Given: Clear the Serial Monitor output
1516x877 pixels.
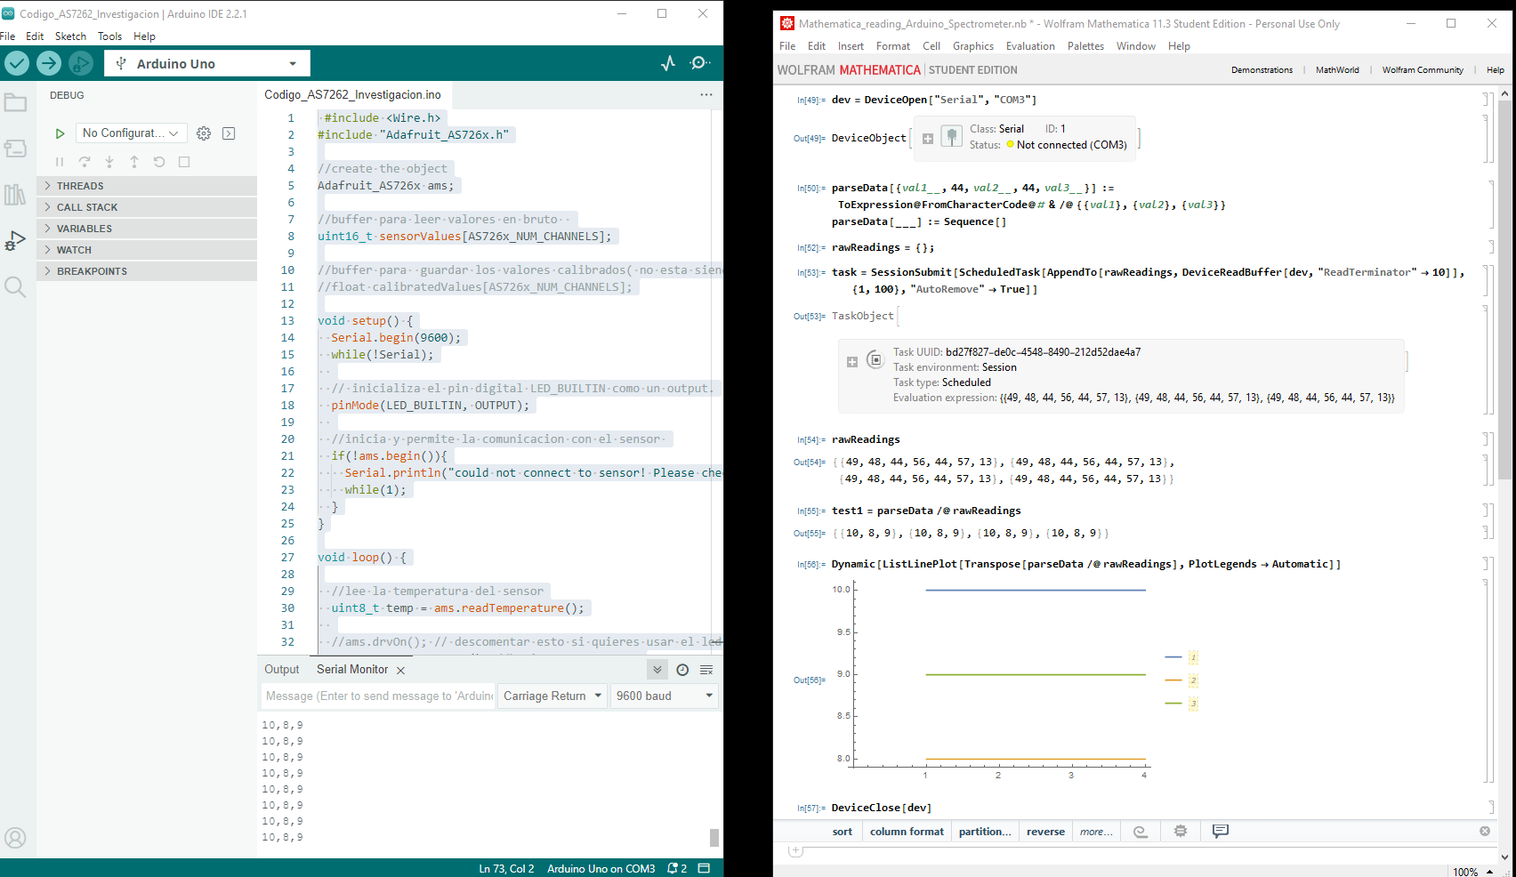Looking at the screenshot, I should click(706, 670).
